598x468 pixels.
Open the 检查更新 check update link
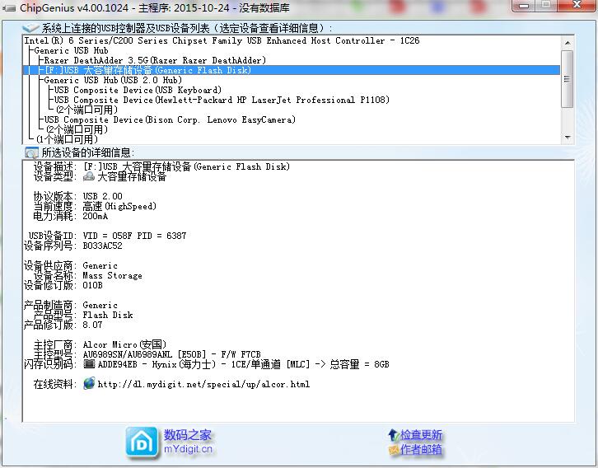421,435
